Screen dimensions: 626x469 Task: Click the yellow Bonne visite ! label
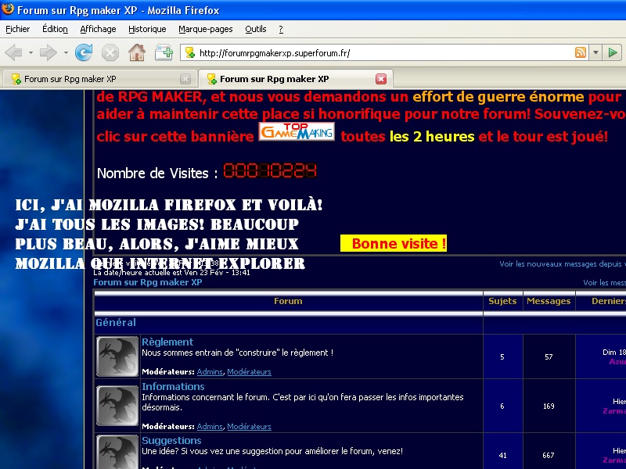coord(394,243)
